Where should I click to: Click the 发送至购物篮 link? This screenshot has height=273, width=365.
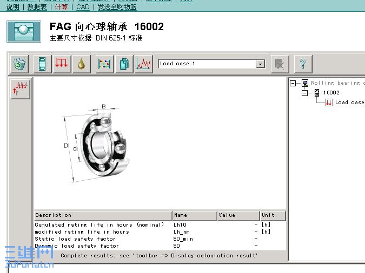pos(117,6)
